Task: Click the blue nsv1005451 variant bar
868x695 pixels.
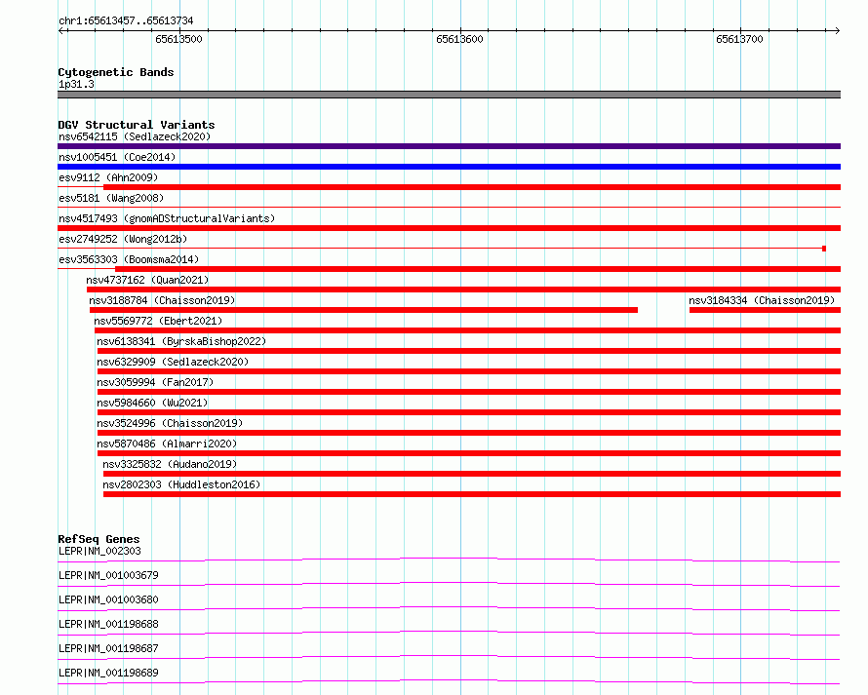Action: click(449, 167)
